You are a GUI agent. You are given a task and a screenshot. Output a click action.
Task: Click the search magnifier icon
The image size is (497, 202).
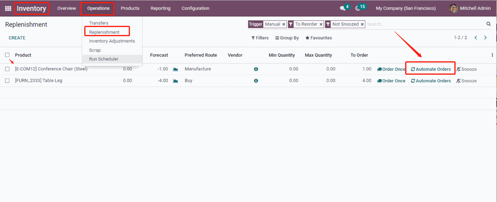(488, 24)
